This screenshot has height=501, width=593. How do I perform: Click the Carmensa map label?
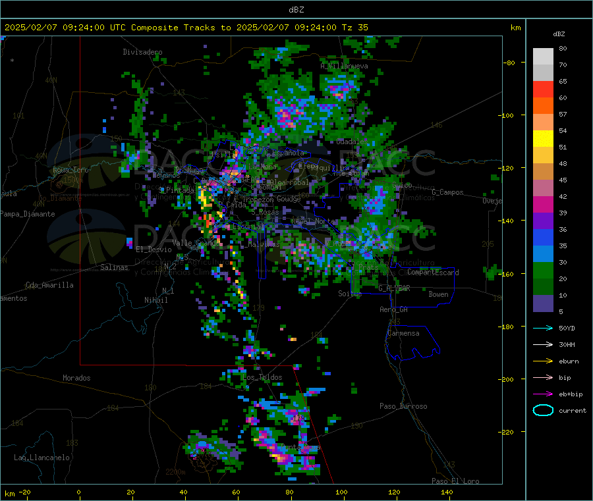pyautogui.click(x=403, y=333)
